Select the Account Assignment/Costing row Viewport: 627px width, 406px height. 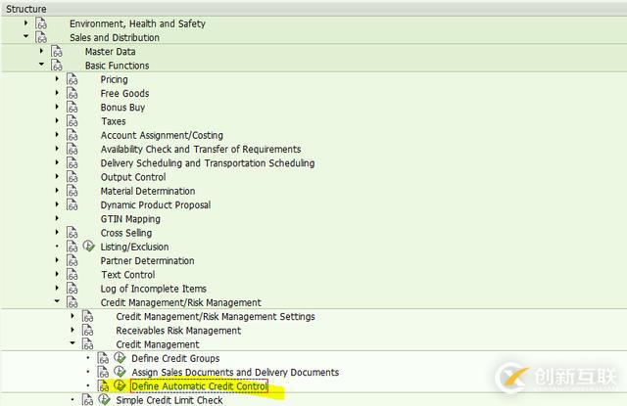[x=162, y=135]
